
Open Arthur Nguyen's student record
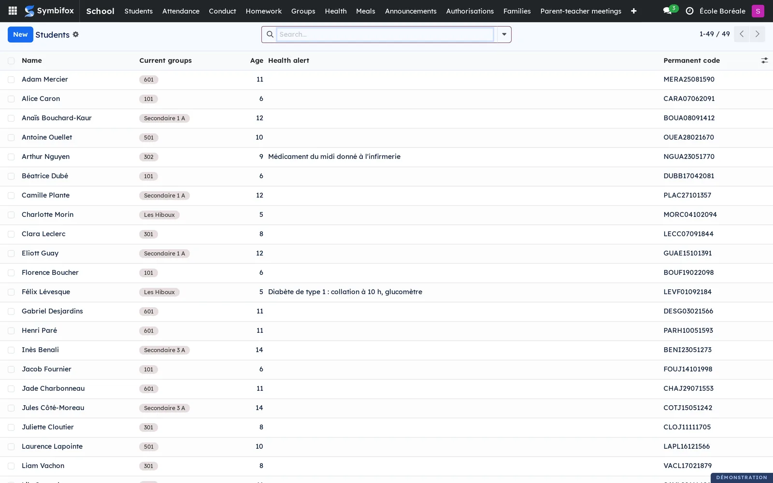tap(45, 156)
